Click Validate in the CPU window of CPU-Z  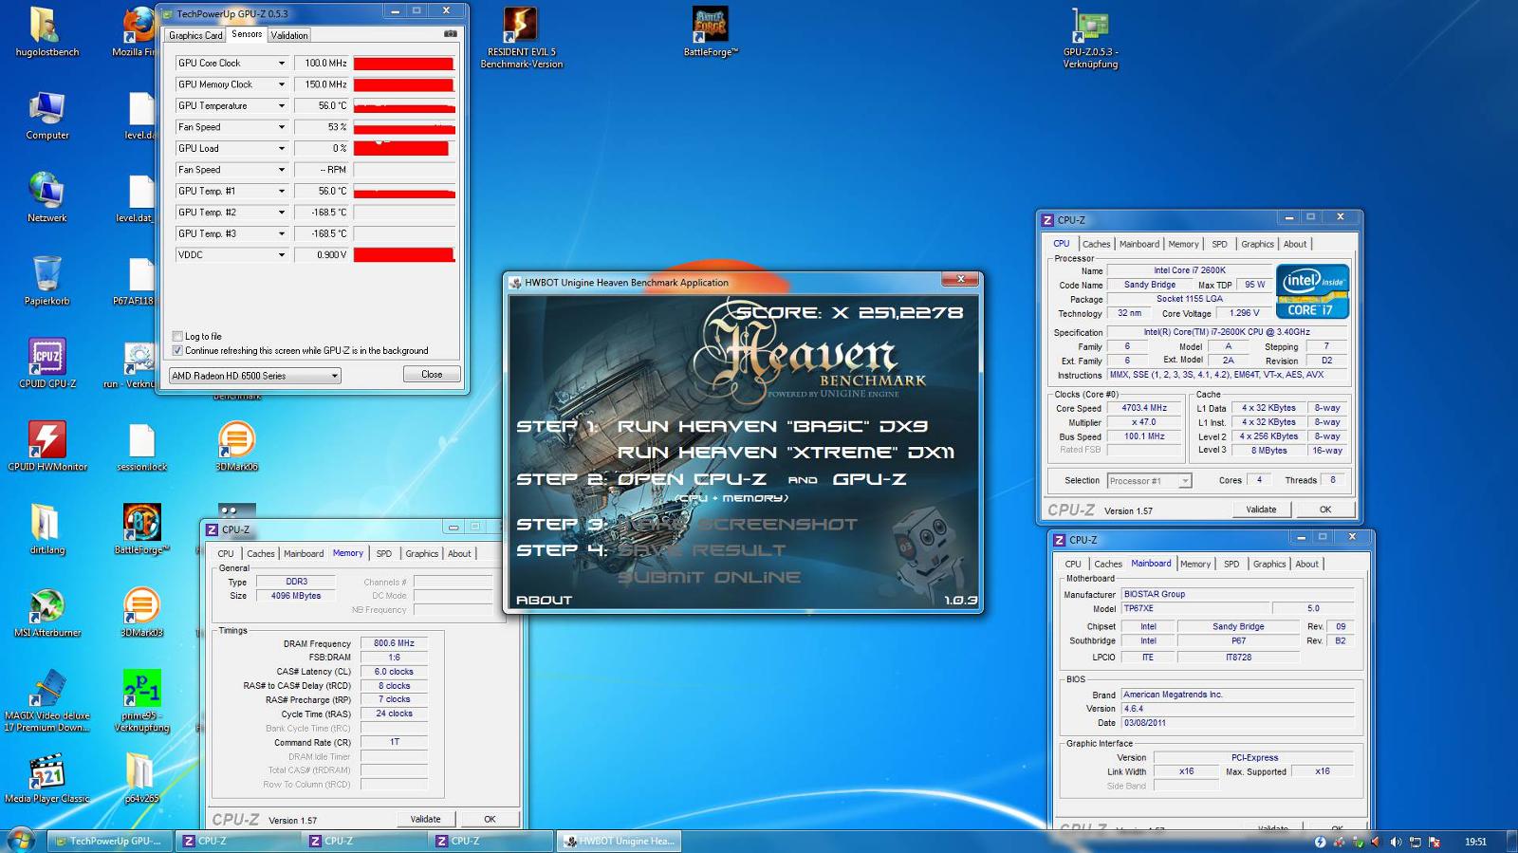coord(1261,510)
